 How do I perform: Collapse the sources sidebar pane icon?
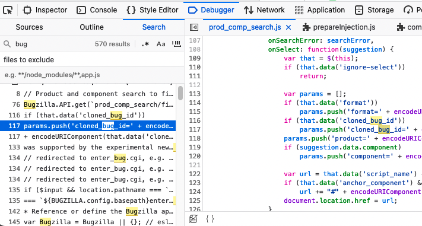click(194, 27)
